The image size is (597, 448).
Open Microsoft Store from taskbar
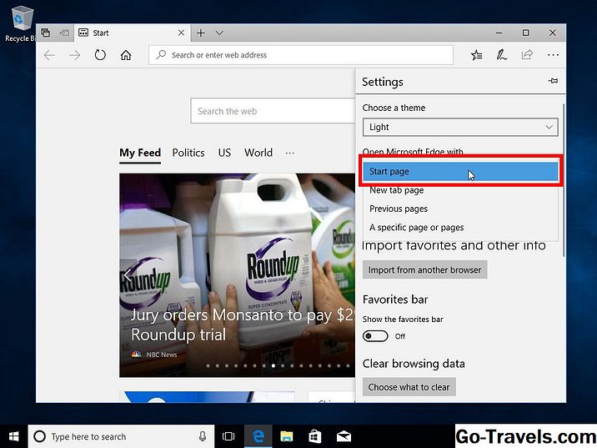click(x=315, y=436)
